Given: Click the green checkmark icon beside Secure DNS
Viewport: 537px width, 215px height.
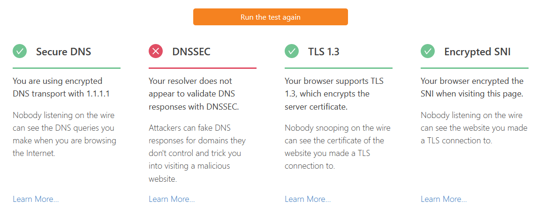Looking at the screenshot, I should point(20,51).
